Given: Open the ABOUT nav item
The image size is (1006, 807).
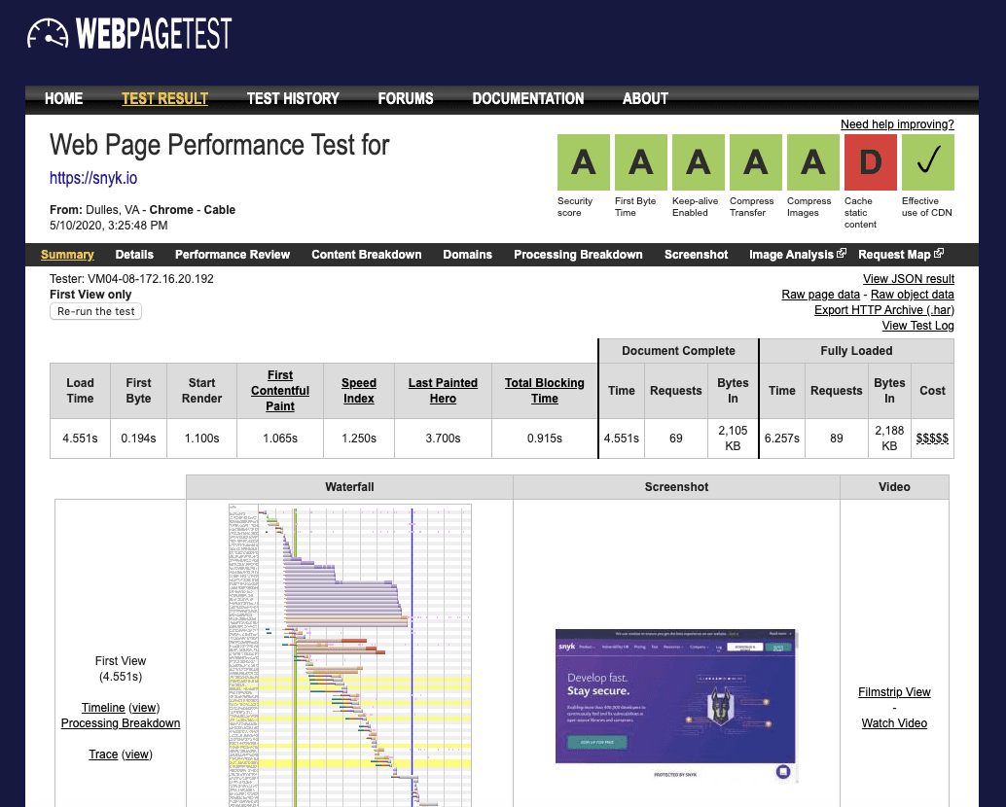Looking at the screenshot, I should 645,99.
